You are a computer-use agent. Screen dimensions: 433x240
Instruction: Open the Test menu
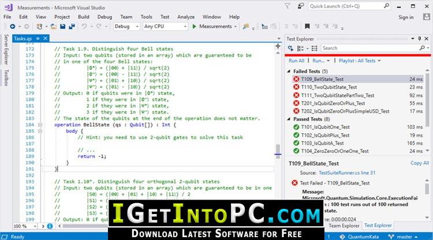(165, 17)
